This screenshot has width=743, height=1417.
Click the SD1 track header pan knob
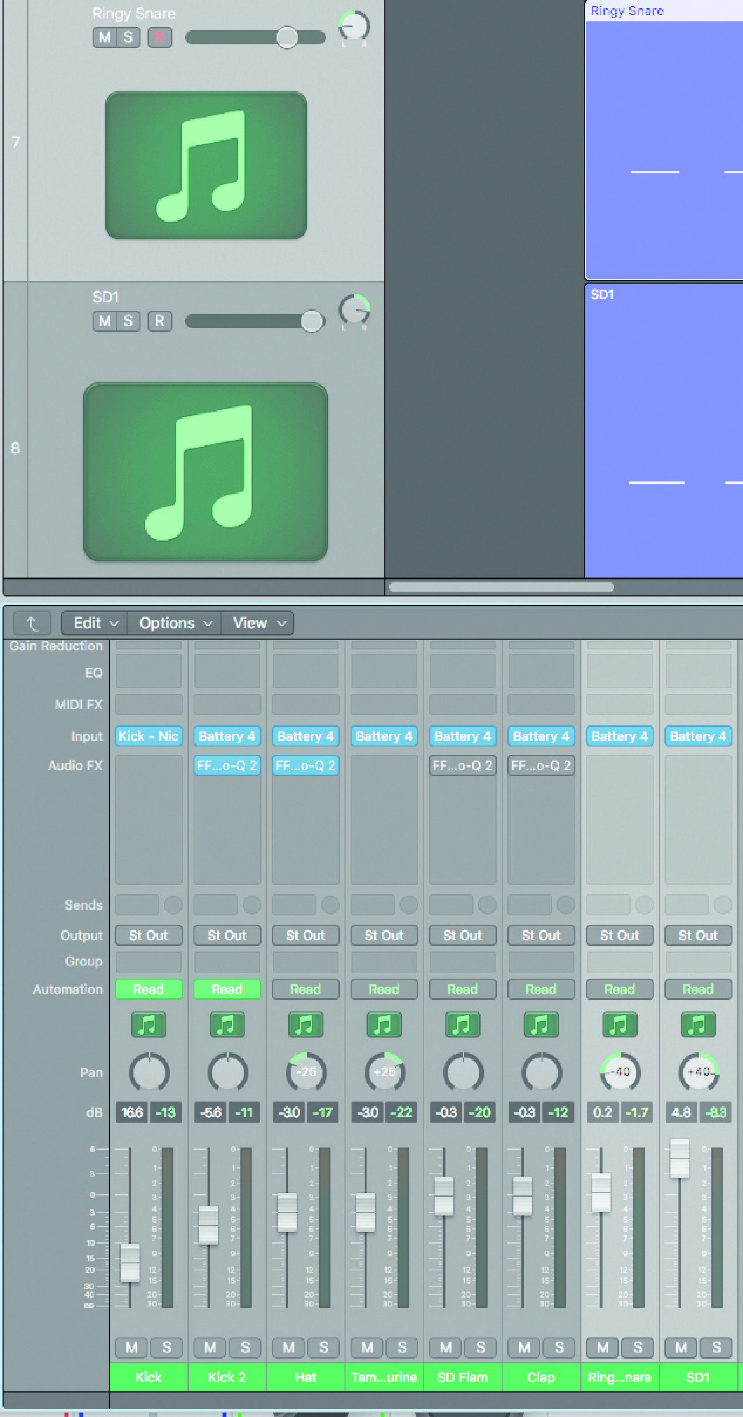pyautogui.click(x=354, y=311)
